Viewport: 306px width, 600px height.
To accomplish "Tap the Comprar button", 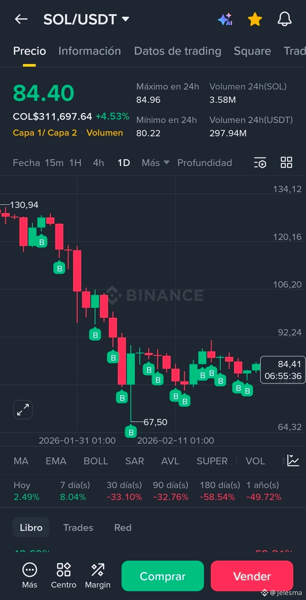I will coord(163,576).
